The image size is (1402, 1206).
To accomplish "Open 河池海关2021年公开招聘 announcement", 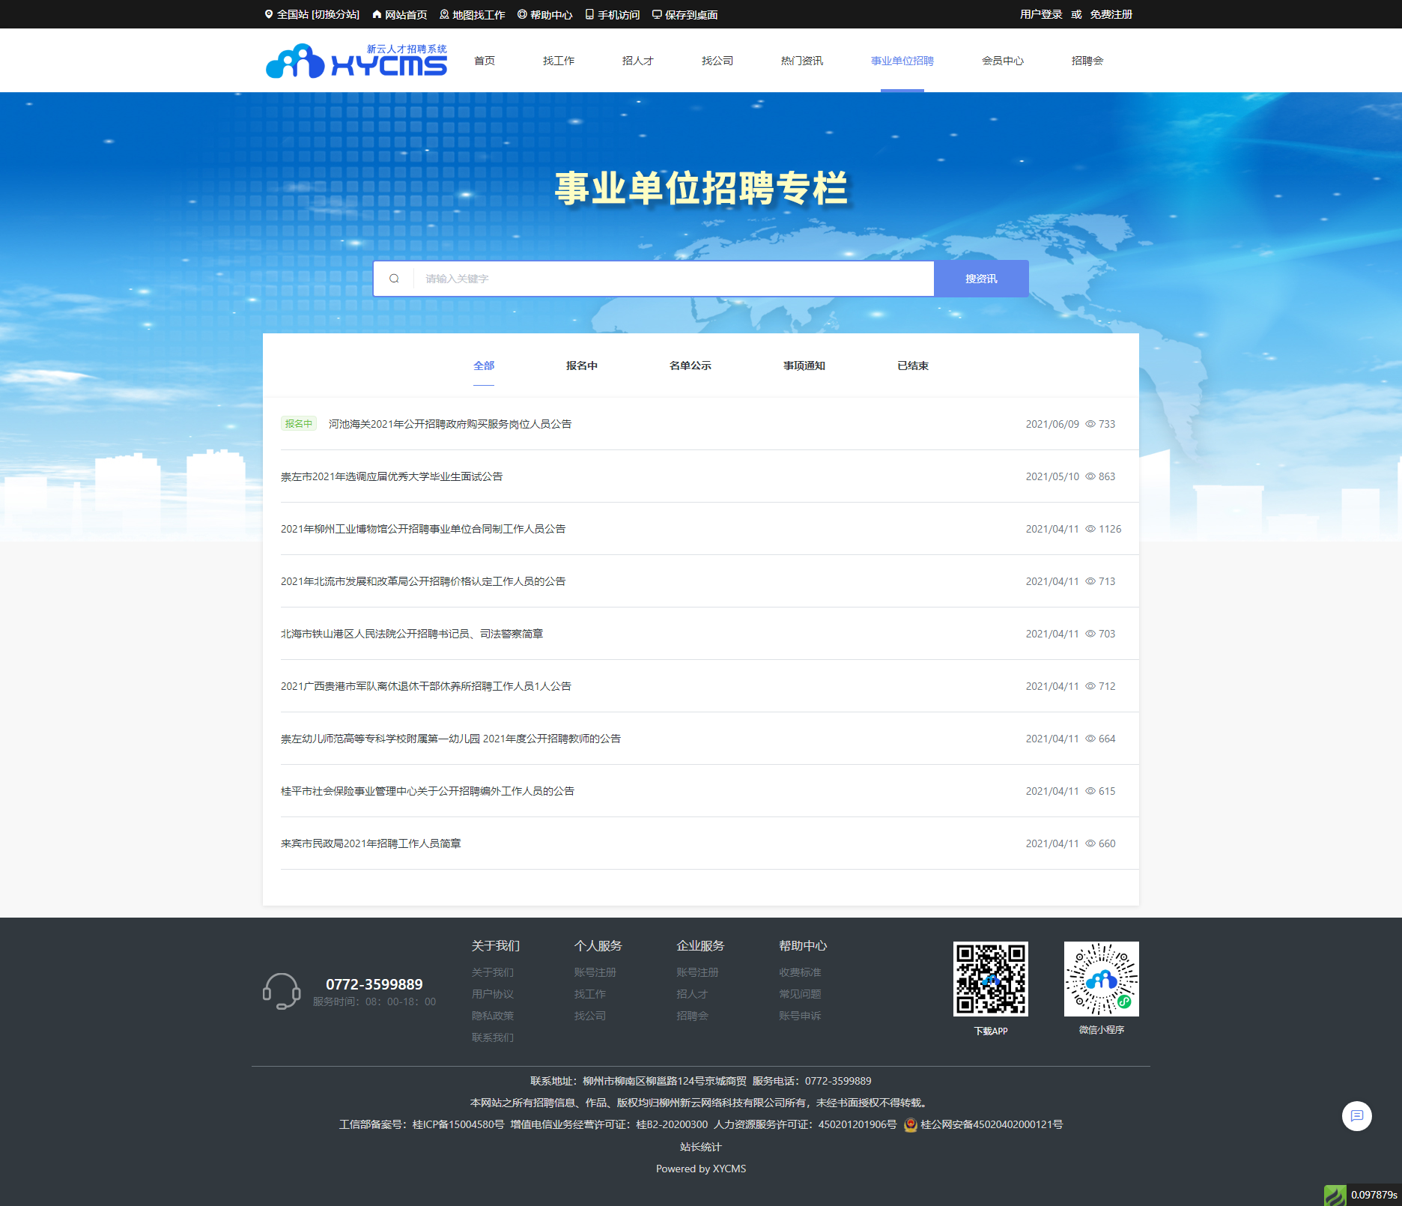I will click(x=450, y=424).
